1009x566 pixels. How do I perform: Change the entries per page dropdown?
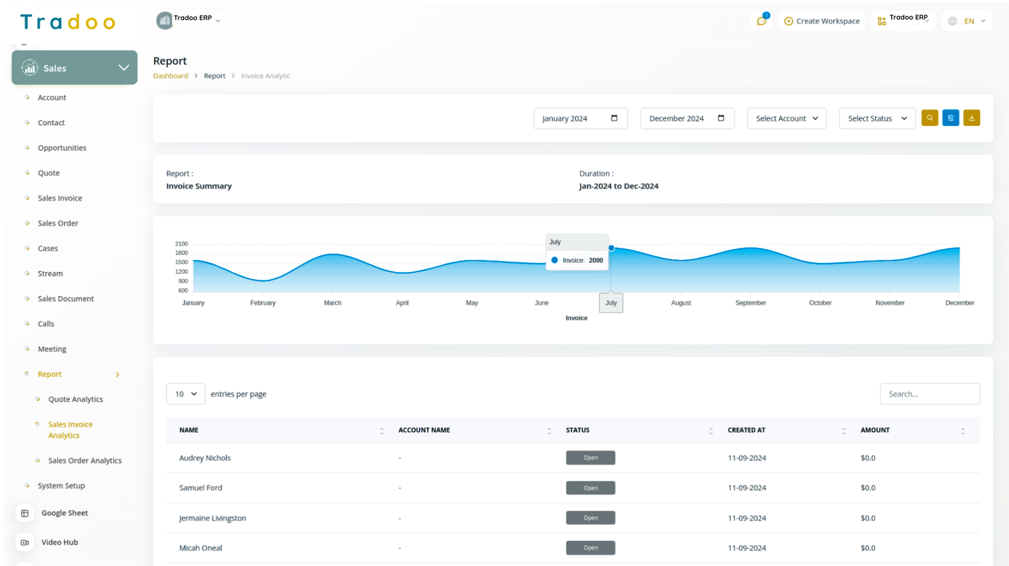(x=186, y=394)
